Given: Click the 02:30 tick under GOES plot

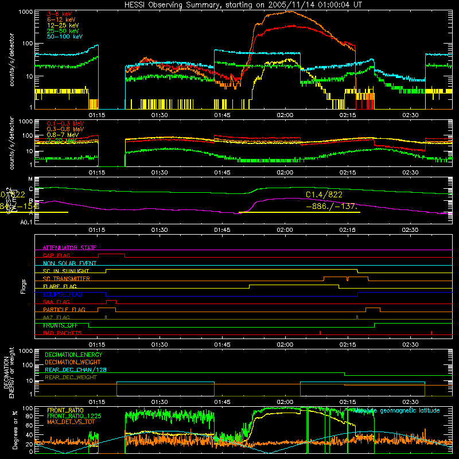Looking at the screenshot, I should (410, 230).
